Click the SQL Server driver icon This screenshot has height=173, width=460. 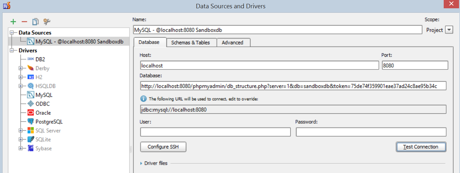[31, 131]
